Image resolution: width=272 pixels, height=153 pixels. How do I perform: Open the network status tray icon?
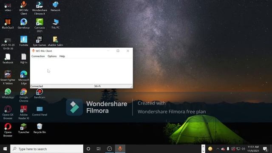238,149
